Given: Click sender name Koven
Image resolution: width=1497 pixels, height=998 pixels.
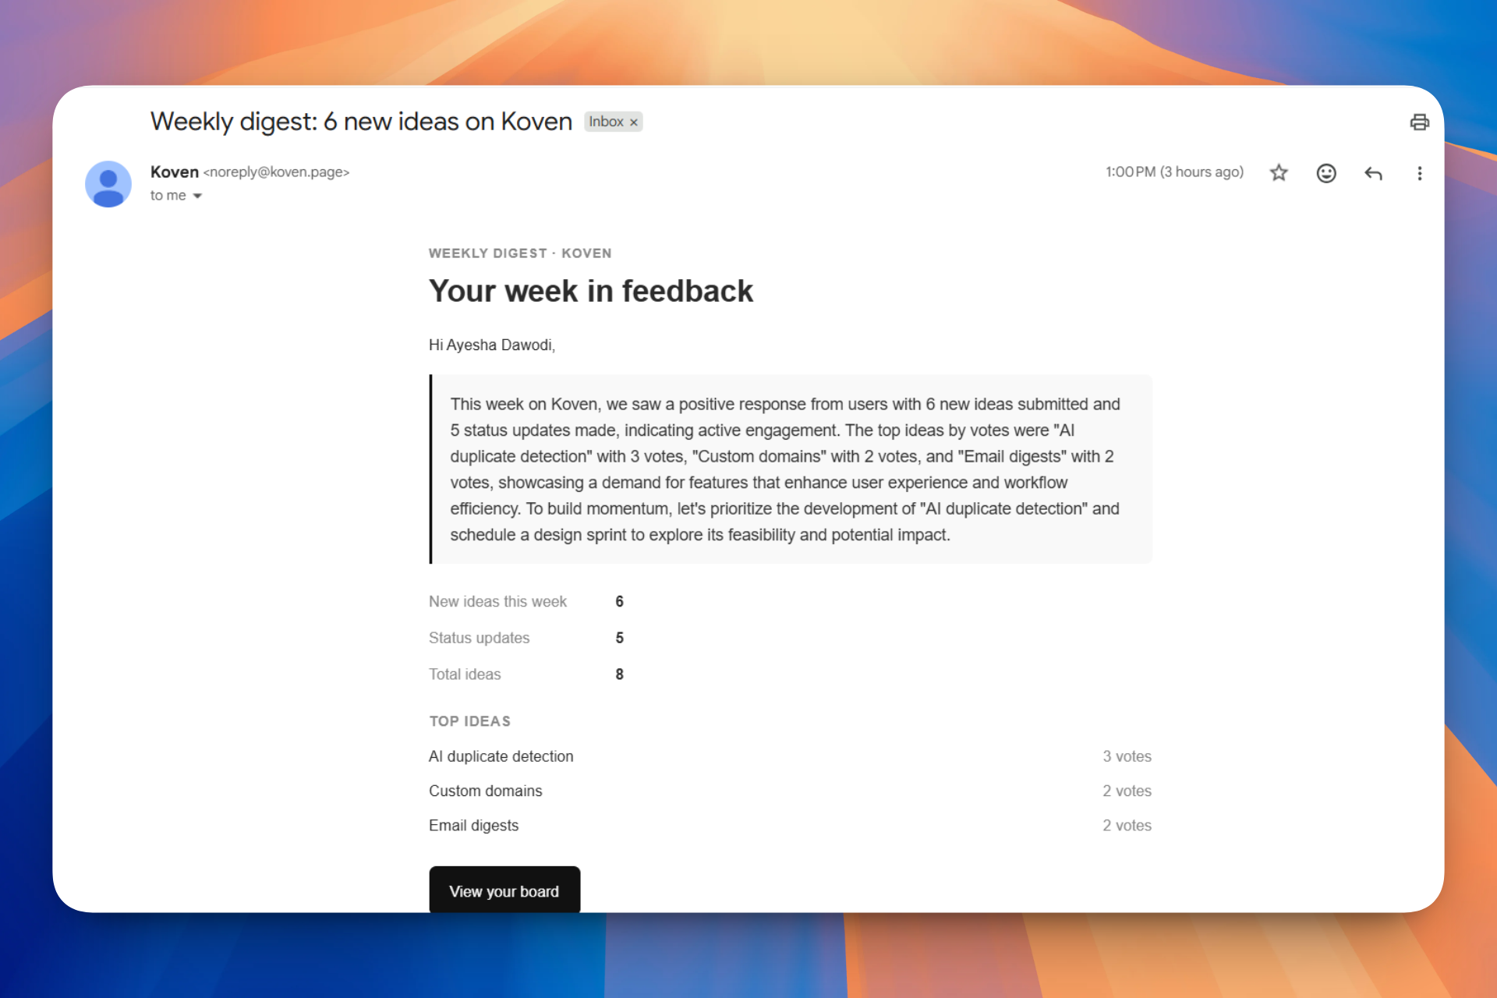Looking at the screenshot, I should (175, 172).
